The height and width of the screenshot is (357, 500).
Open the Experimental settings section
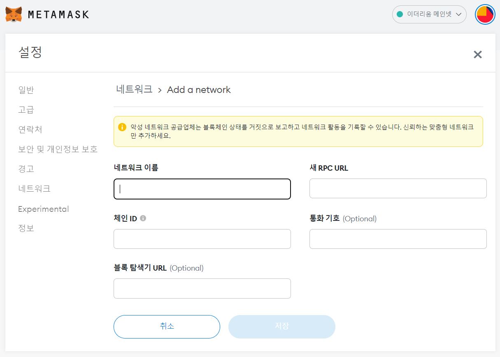[x=43, y=209]
